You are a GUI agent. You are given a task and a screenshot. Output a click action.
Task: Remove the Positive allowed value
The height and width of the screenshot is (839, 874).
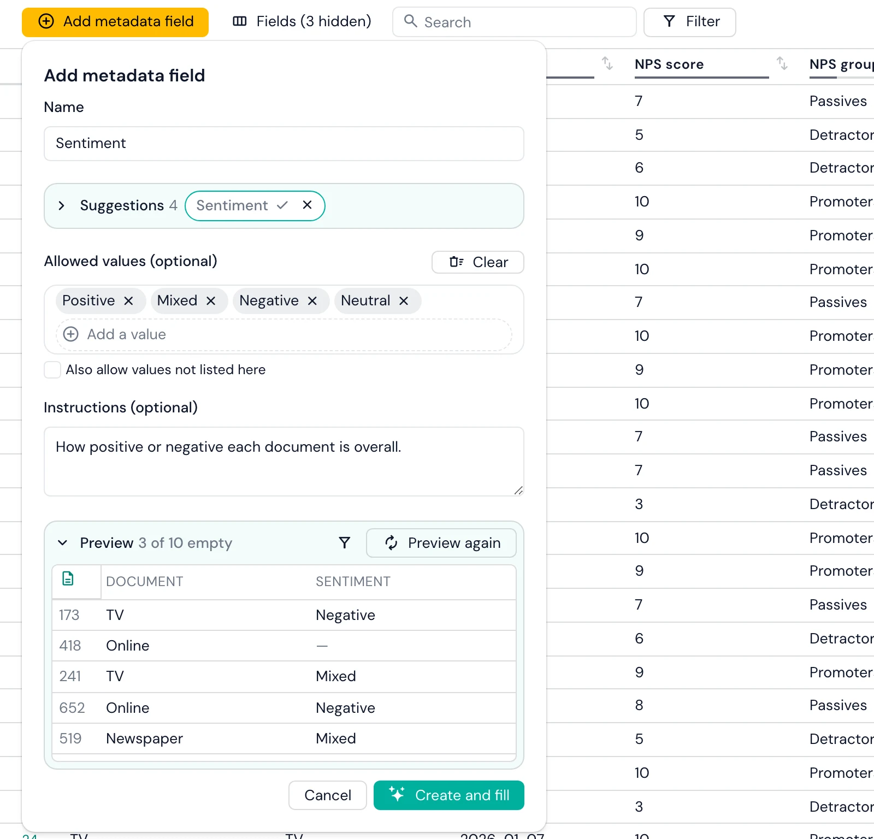(128, 301)
